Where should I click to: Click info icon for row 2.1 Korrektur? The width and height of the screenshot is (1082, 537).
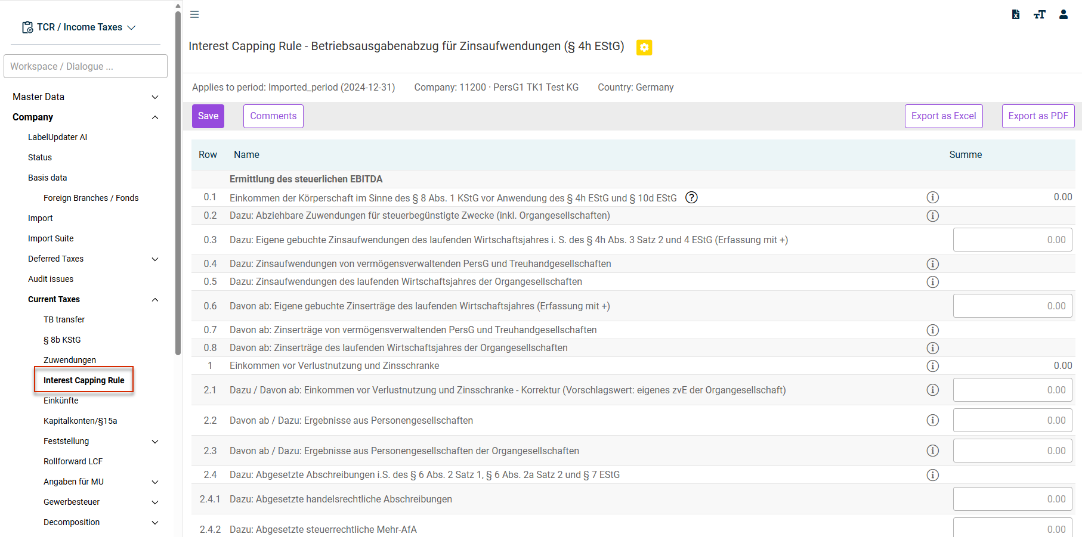pos(933,390)
